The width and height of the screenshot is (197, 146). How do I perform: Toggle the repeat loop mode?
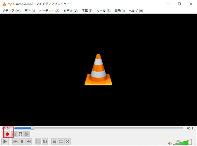click(x=61, y=141)
